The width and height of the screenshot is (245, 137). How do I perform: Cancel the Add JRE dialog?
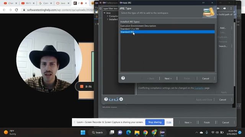point(206,78)
